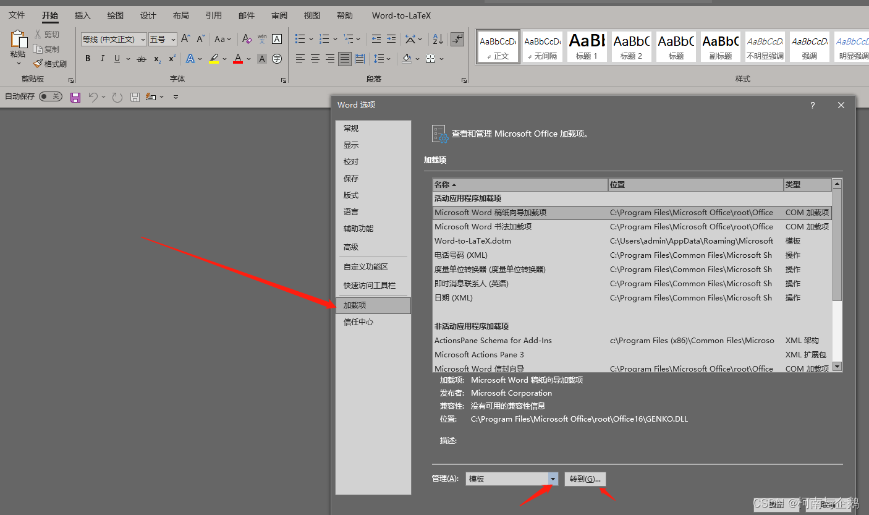Toggle the AutoSave (自动保存) switch
869x515 pixels.
[x=51, y=96]
